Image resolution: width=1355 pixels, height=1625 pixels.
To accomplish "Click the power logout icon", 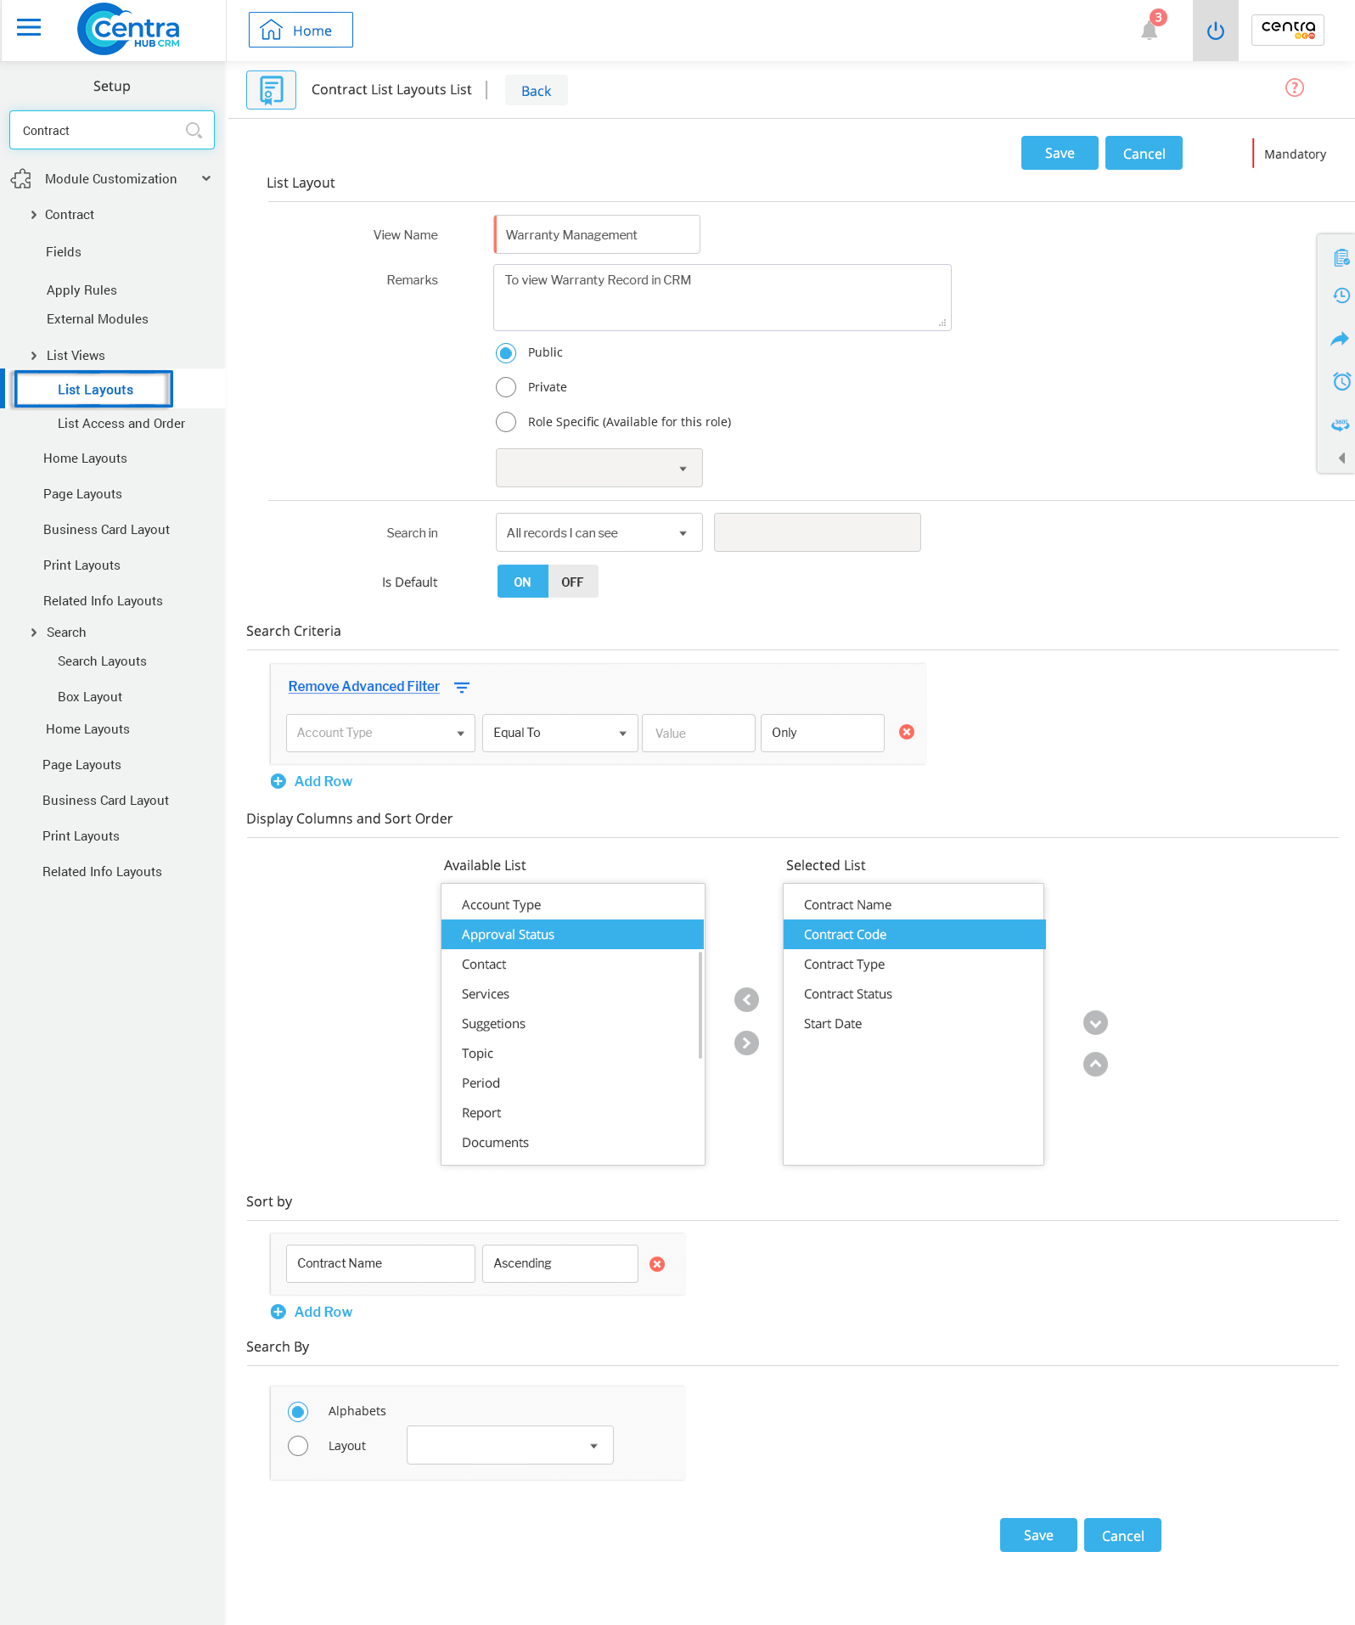I will click(1215, 31).
